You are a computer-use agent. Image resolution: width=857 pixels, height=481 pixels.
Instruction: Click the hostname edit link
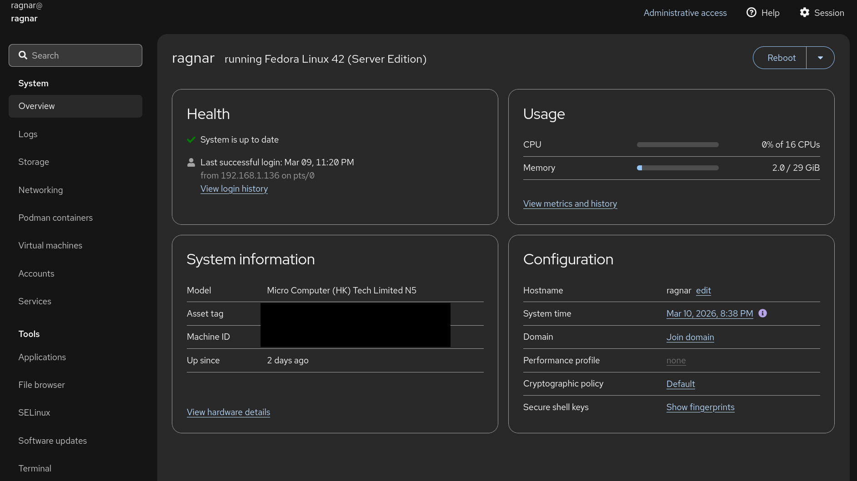703,291
